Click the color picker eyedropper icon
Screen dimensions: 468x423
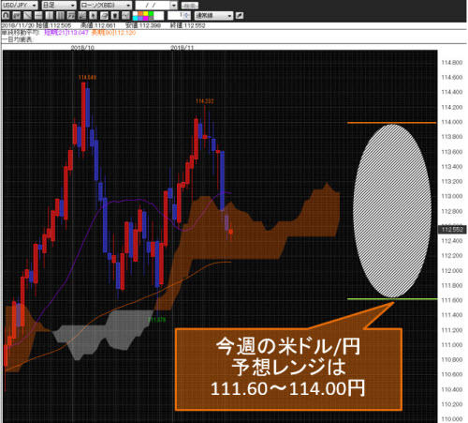pos(240,16)
